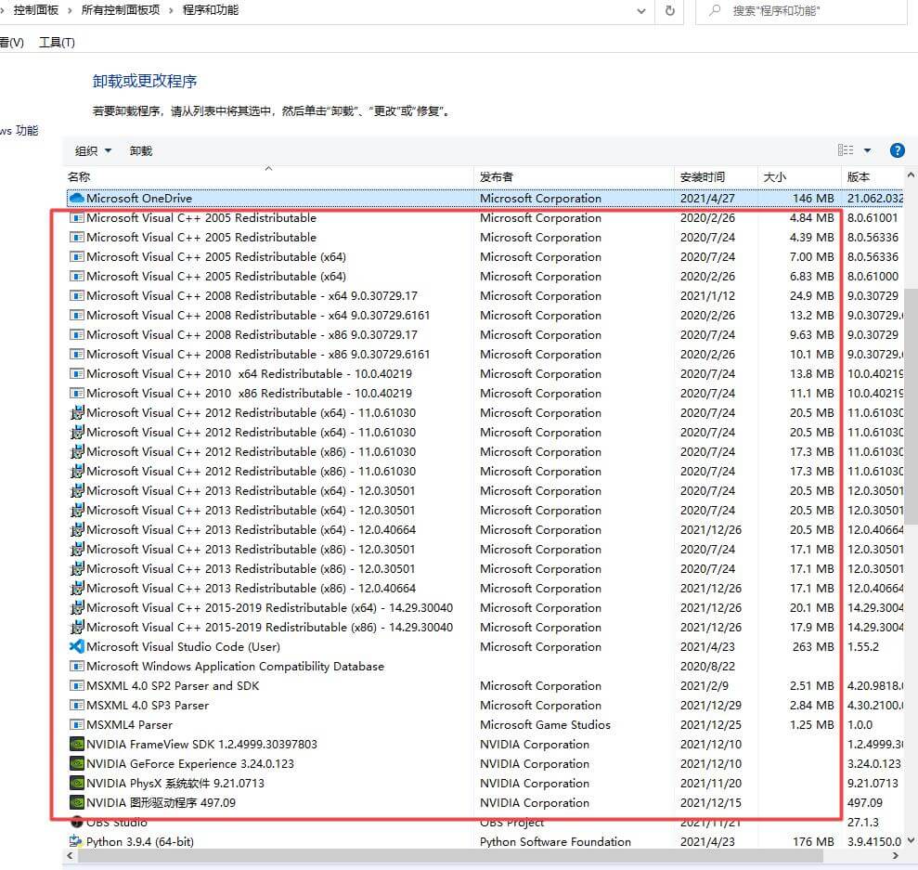Go to 控制面板 breadcrumb
Screen dimensions: 918x870
coord(35,10)
